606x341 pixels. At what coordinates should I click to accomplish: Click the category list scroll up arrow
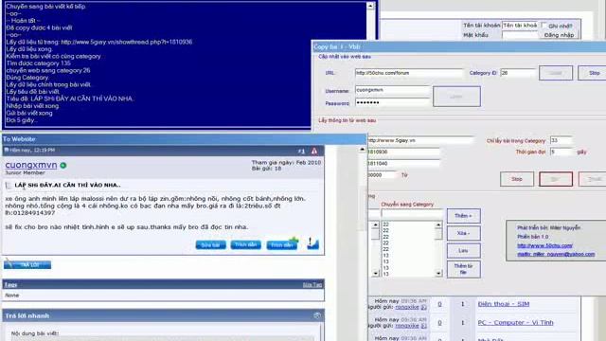tap(438, 225)
